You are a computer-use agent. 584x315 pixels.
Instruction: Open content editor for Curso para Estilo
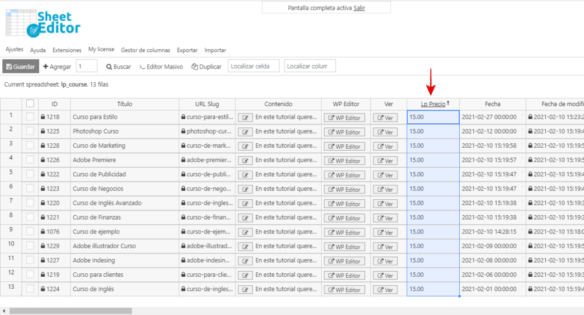coord(245,117)
